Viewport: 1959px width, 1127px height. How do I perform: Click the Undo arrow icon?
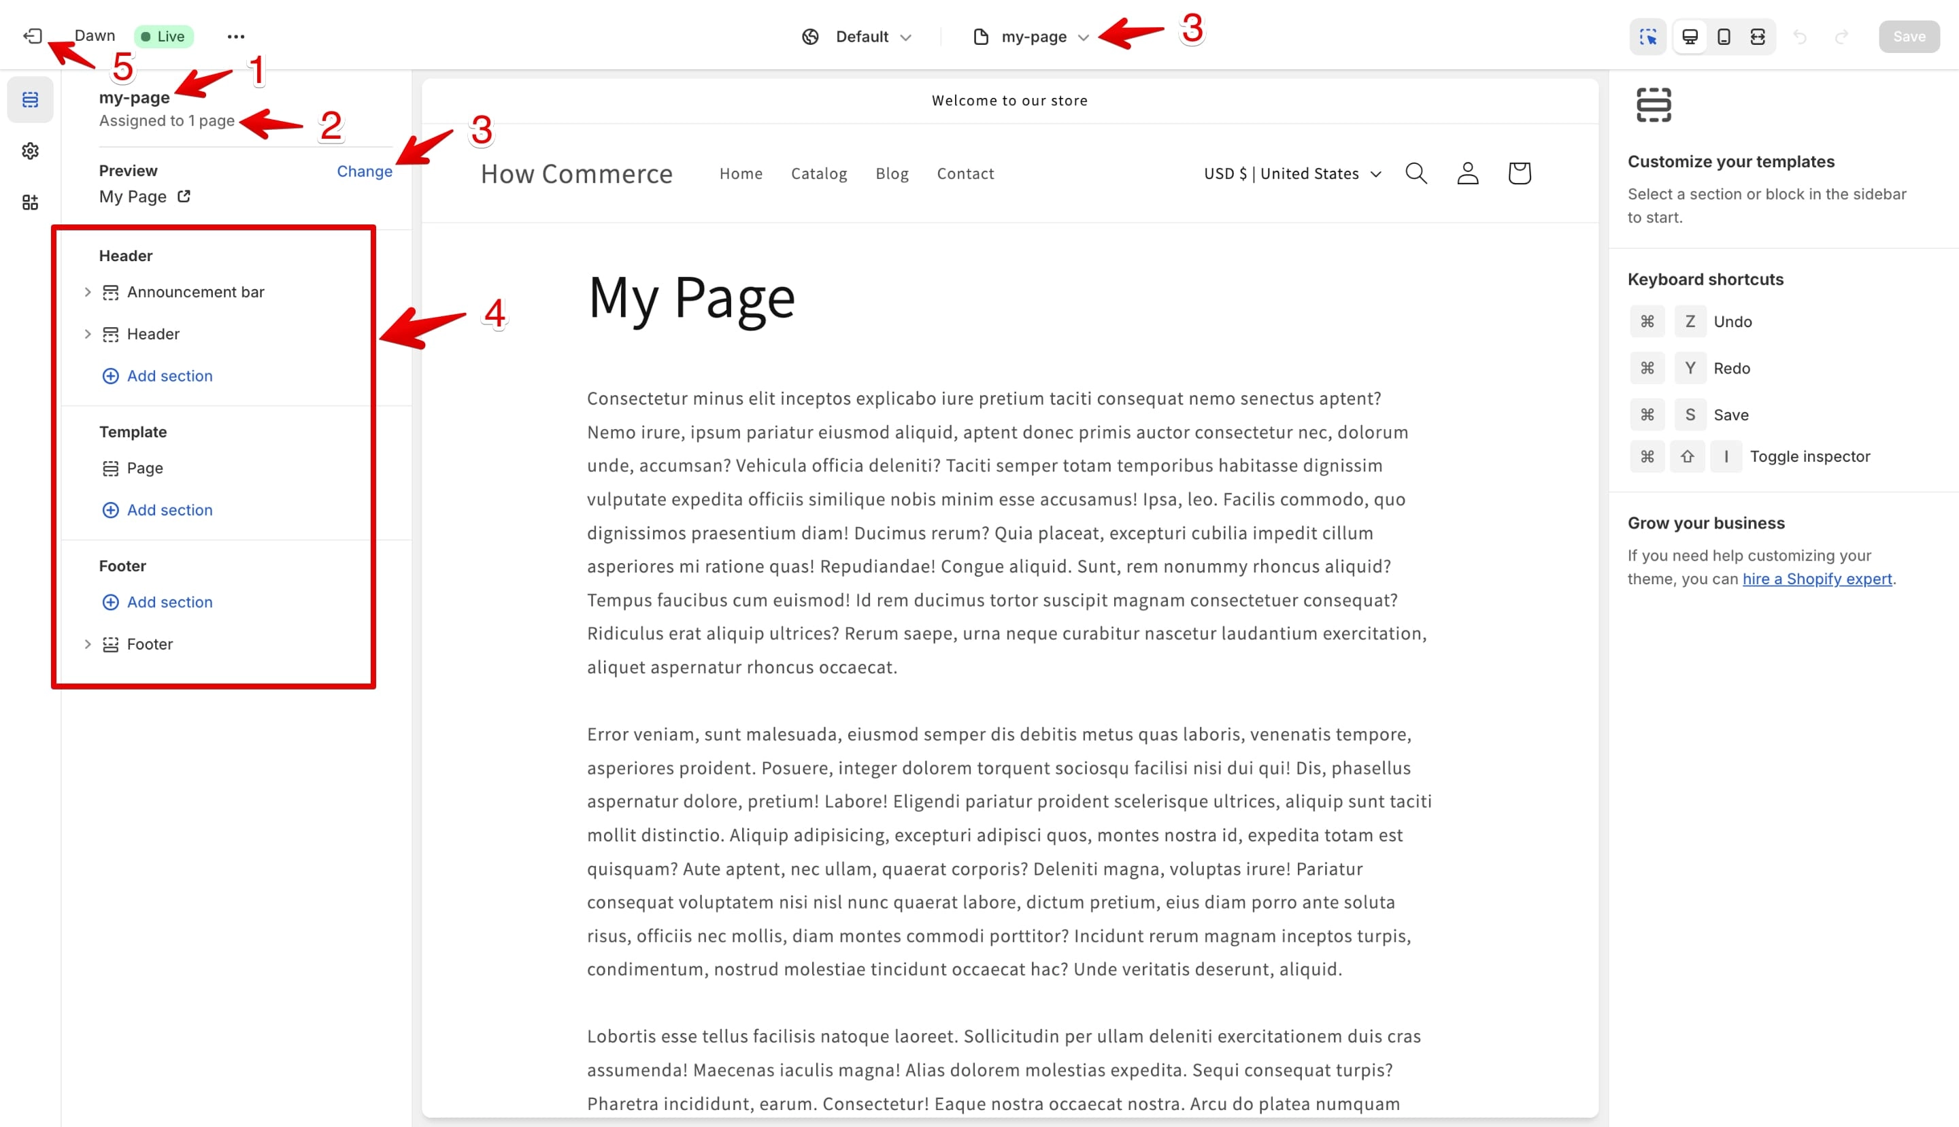(x=1801, y=36)
